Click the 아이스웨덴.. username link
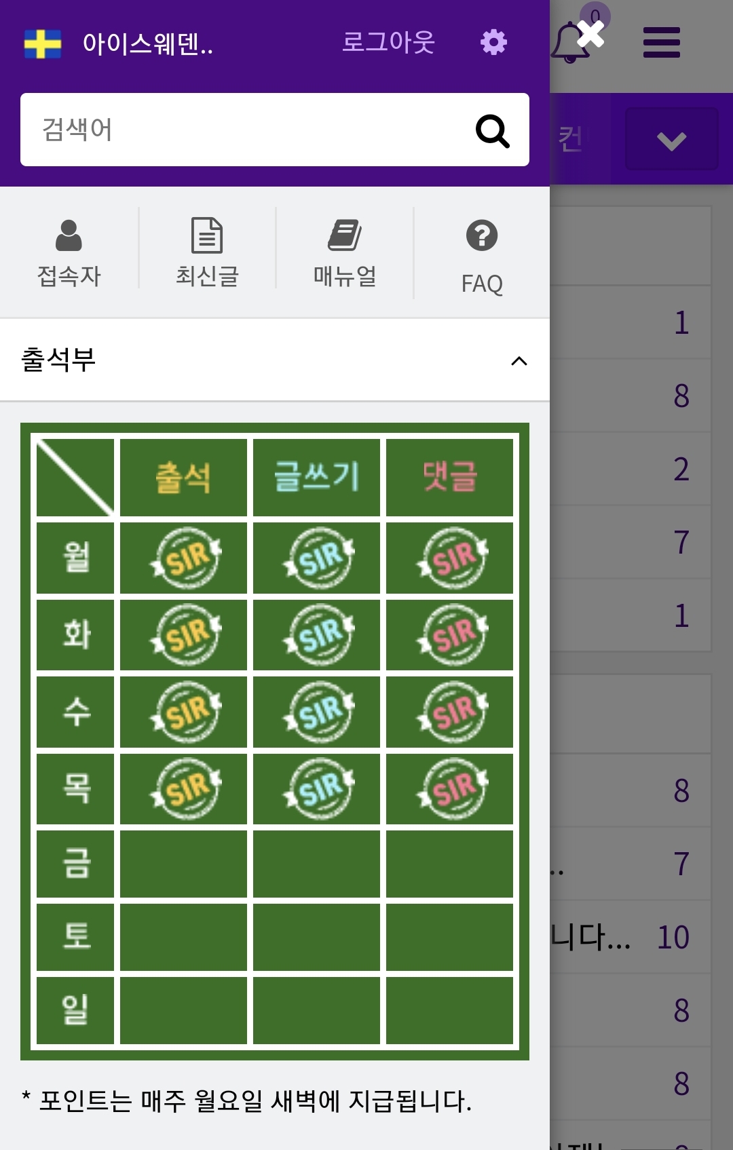Screen dimensions: 733x1150 coord(148,43)
